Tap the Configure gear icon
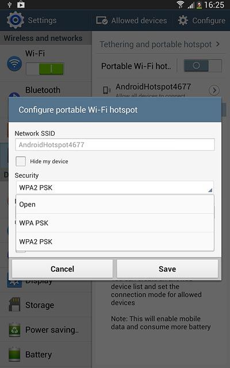The width and height of the screenshot is (230, 368). (183, 21)
